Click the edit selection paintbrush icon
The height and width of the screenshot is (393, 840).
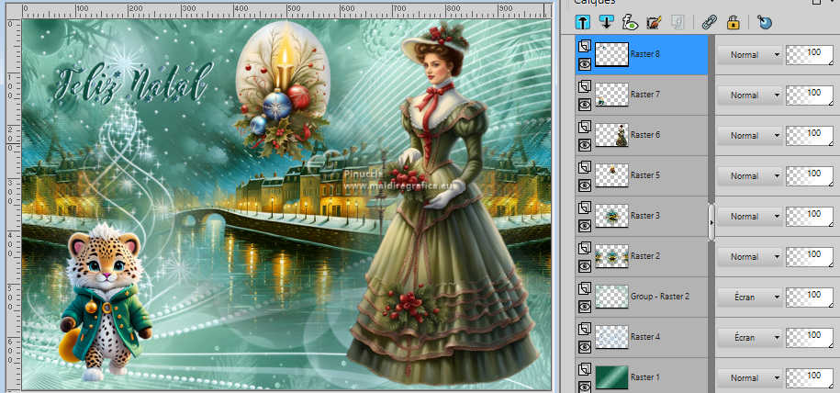(x=654, y=22)
